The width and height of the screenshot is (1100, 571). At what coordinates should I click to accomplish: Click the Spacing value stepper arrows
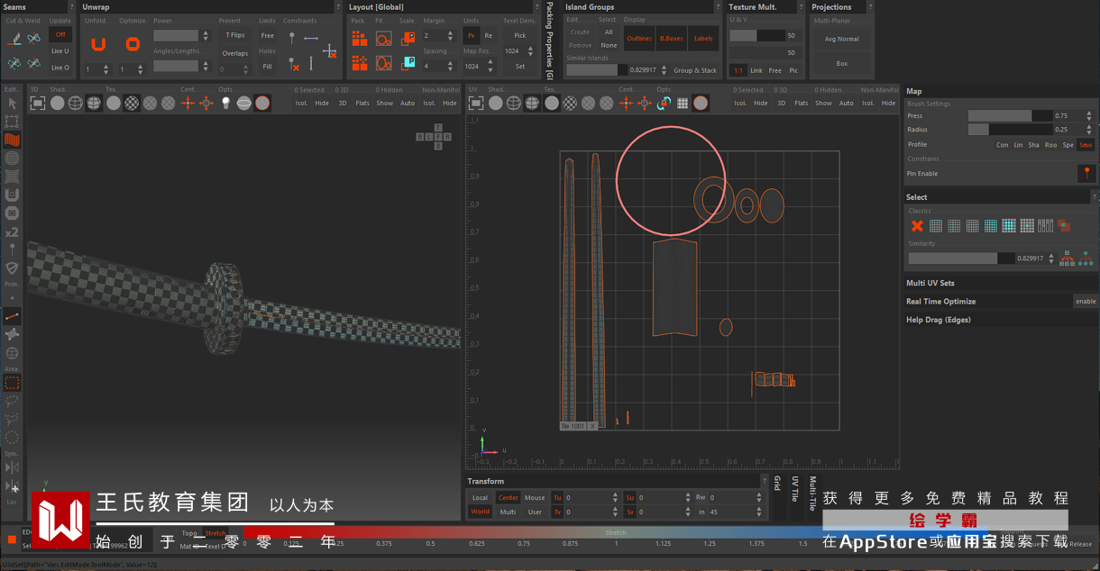click(x=451, y=67)
